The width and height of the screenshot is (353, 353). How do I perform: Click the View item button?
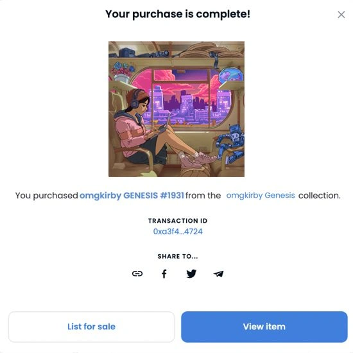[x=264, y=327]
